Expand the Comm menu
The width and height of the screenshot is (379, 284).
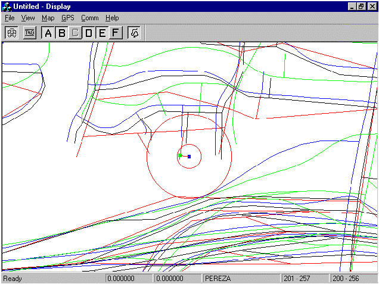(x=90, y=18)
